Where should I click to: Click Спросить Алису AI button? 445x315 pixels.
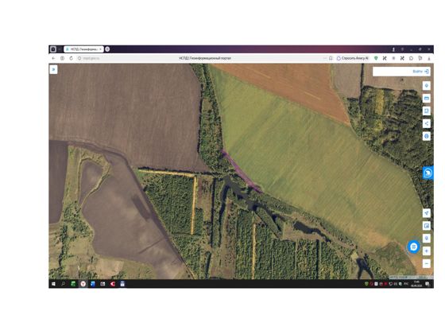coord(352,58)
